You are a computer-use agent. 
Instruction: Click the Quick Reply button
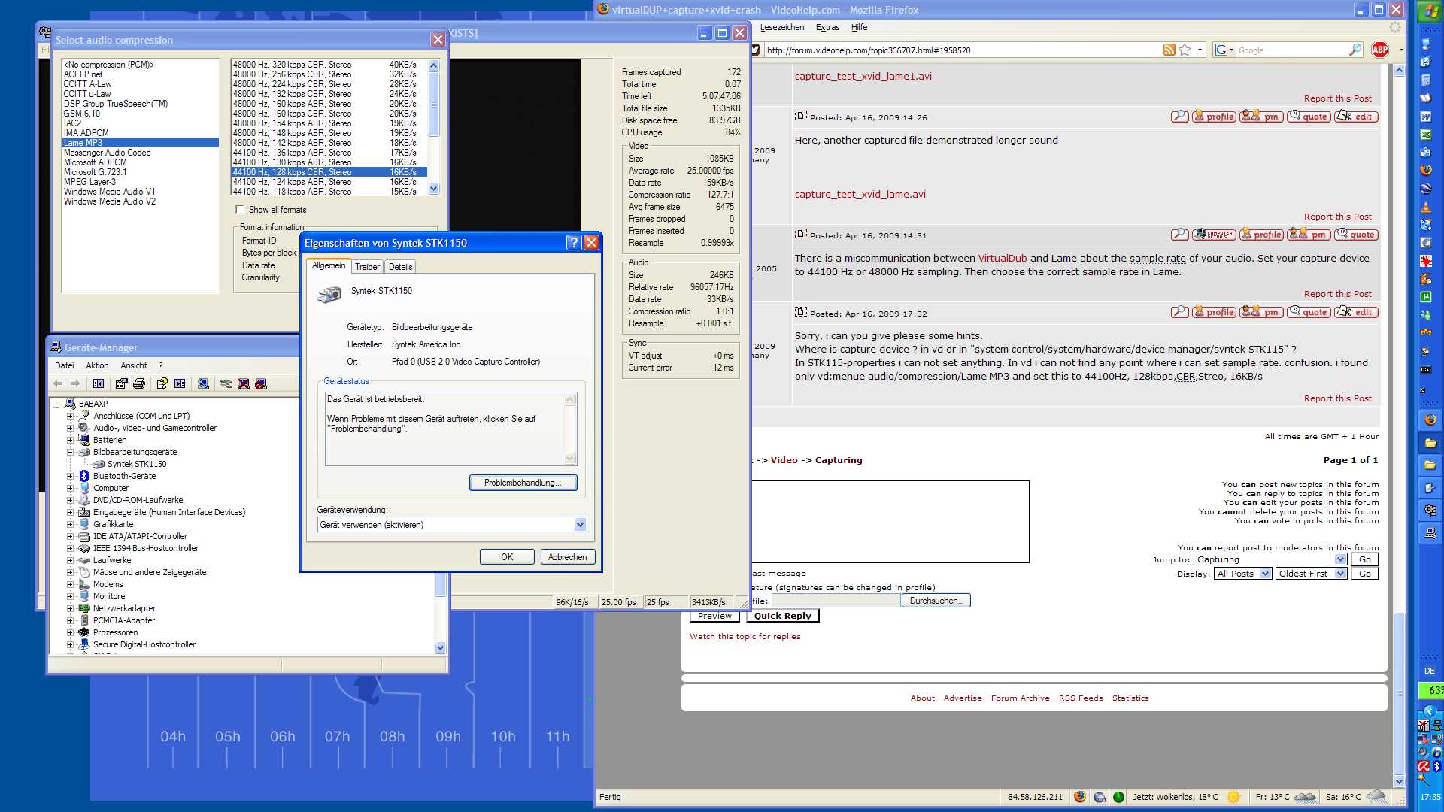pos(783,616)
